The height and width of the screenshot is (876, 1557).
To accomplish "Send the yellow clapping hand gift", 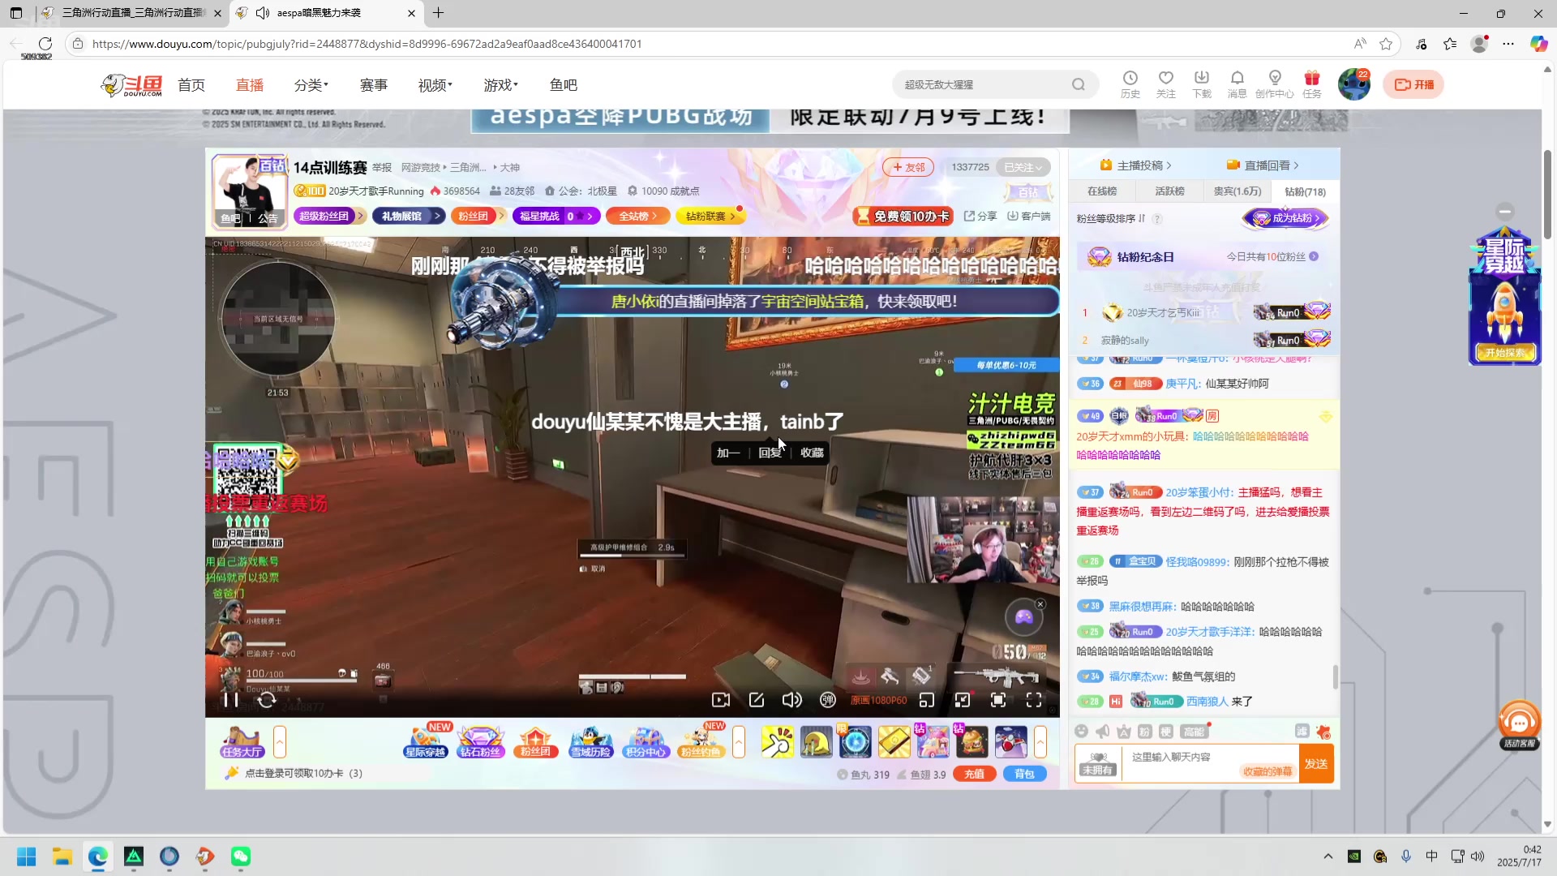I will [x=778, y=742].
